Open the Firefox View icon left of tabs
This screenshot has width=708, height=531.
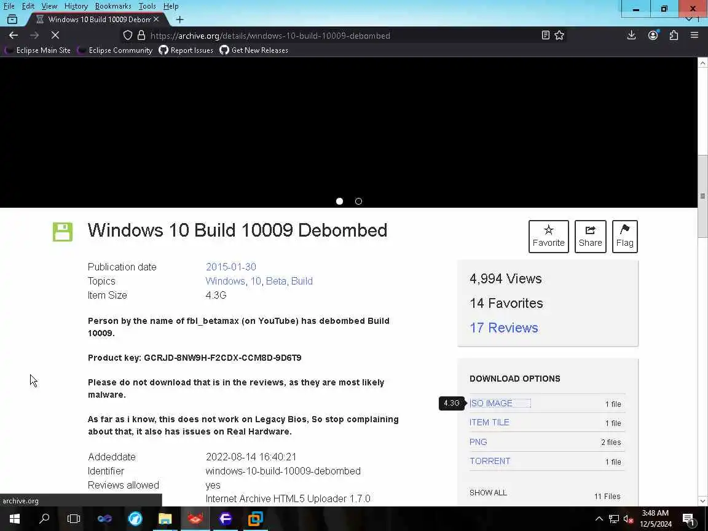point(12,20)
